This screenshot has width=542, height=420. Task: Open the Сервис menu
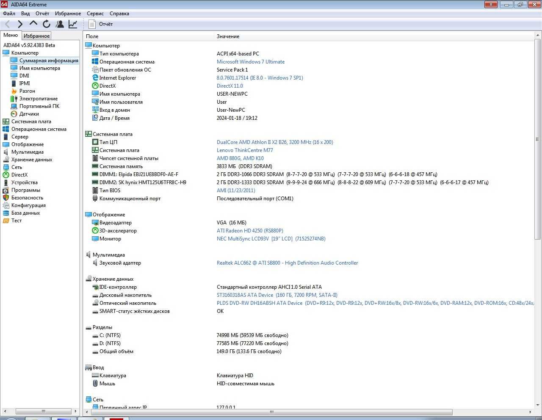95,14
